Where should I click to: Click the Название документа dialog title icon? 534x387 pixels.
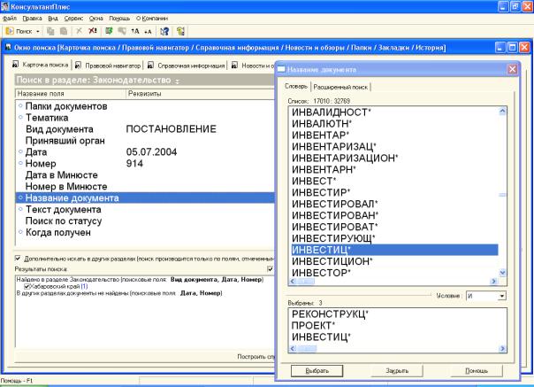coord(281,69)
